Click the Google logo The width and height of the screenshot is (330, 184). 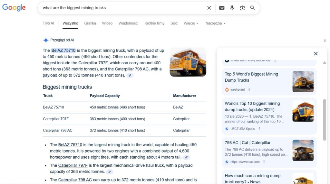point(14,8)
